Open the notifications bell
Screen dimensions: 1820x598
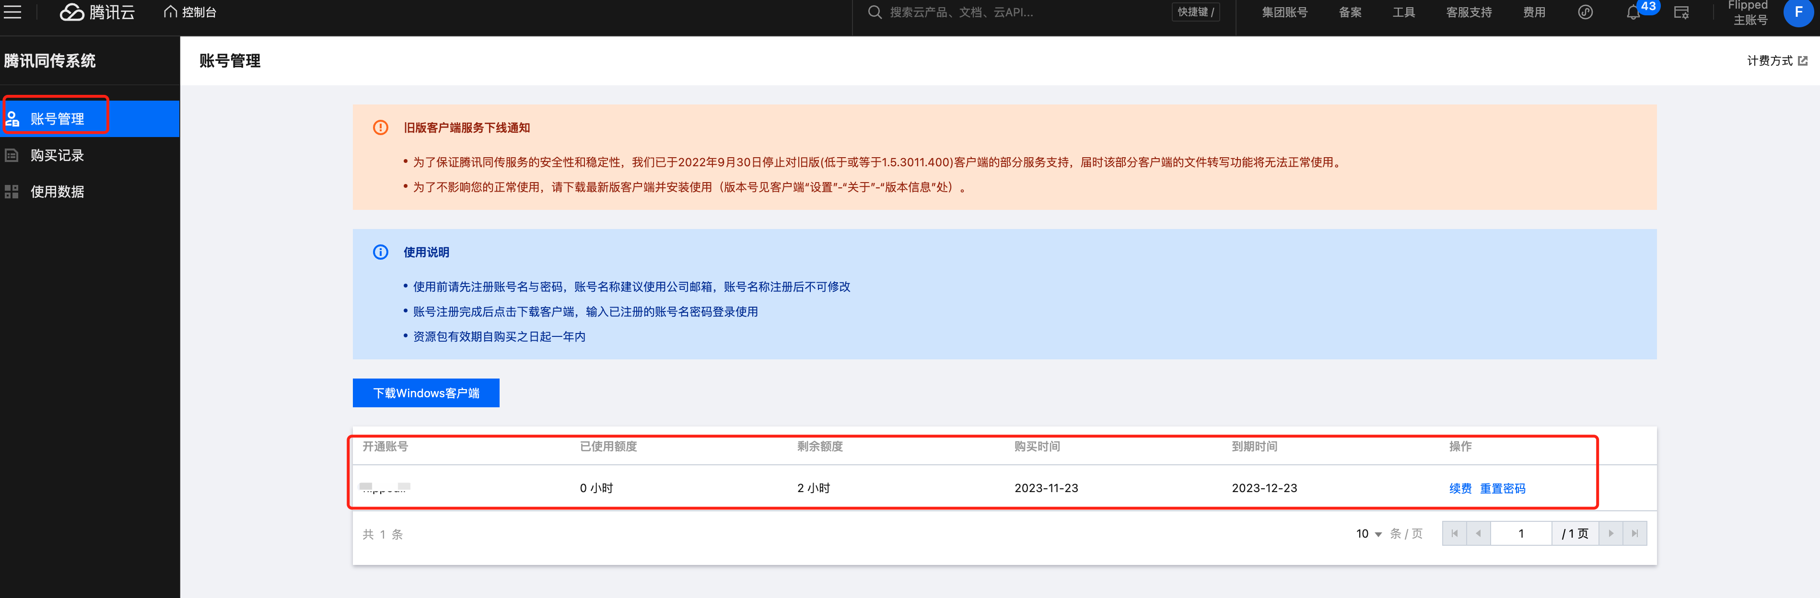(x=1633, y=13)
